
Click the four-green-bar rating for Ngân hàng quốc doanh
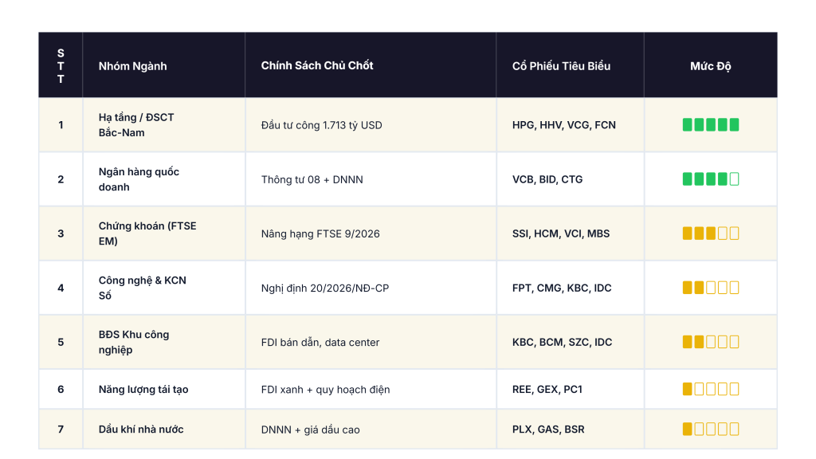coord(710,179)
